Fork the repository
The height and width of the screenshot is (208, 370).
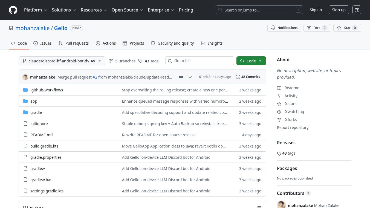point(317,28)
